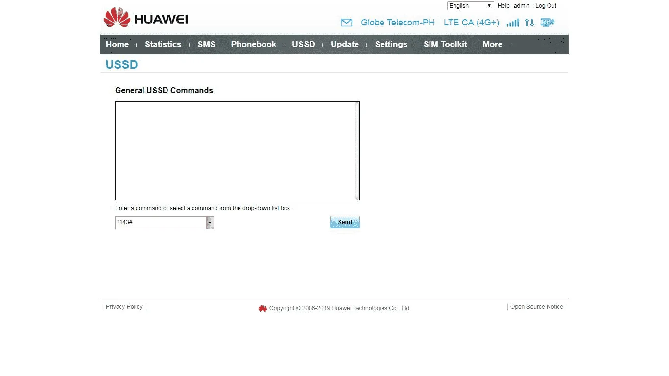Click the USSD command input field with *143#
Screen dimensions: 669x376
[x=161, y=223]
